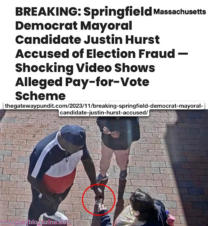Click the 'Election Fraud' headline text
The width and height of the screenshot is (208, 226).
click(131, 53)
